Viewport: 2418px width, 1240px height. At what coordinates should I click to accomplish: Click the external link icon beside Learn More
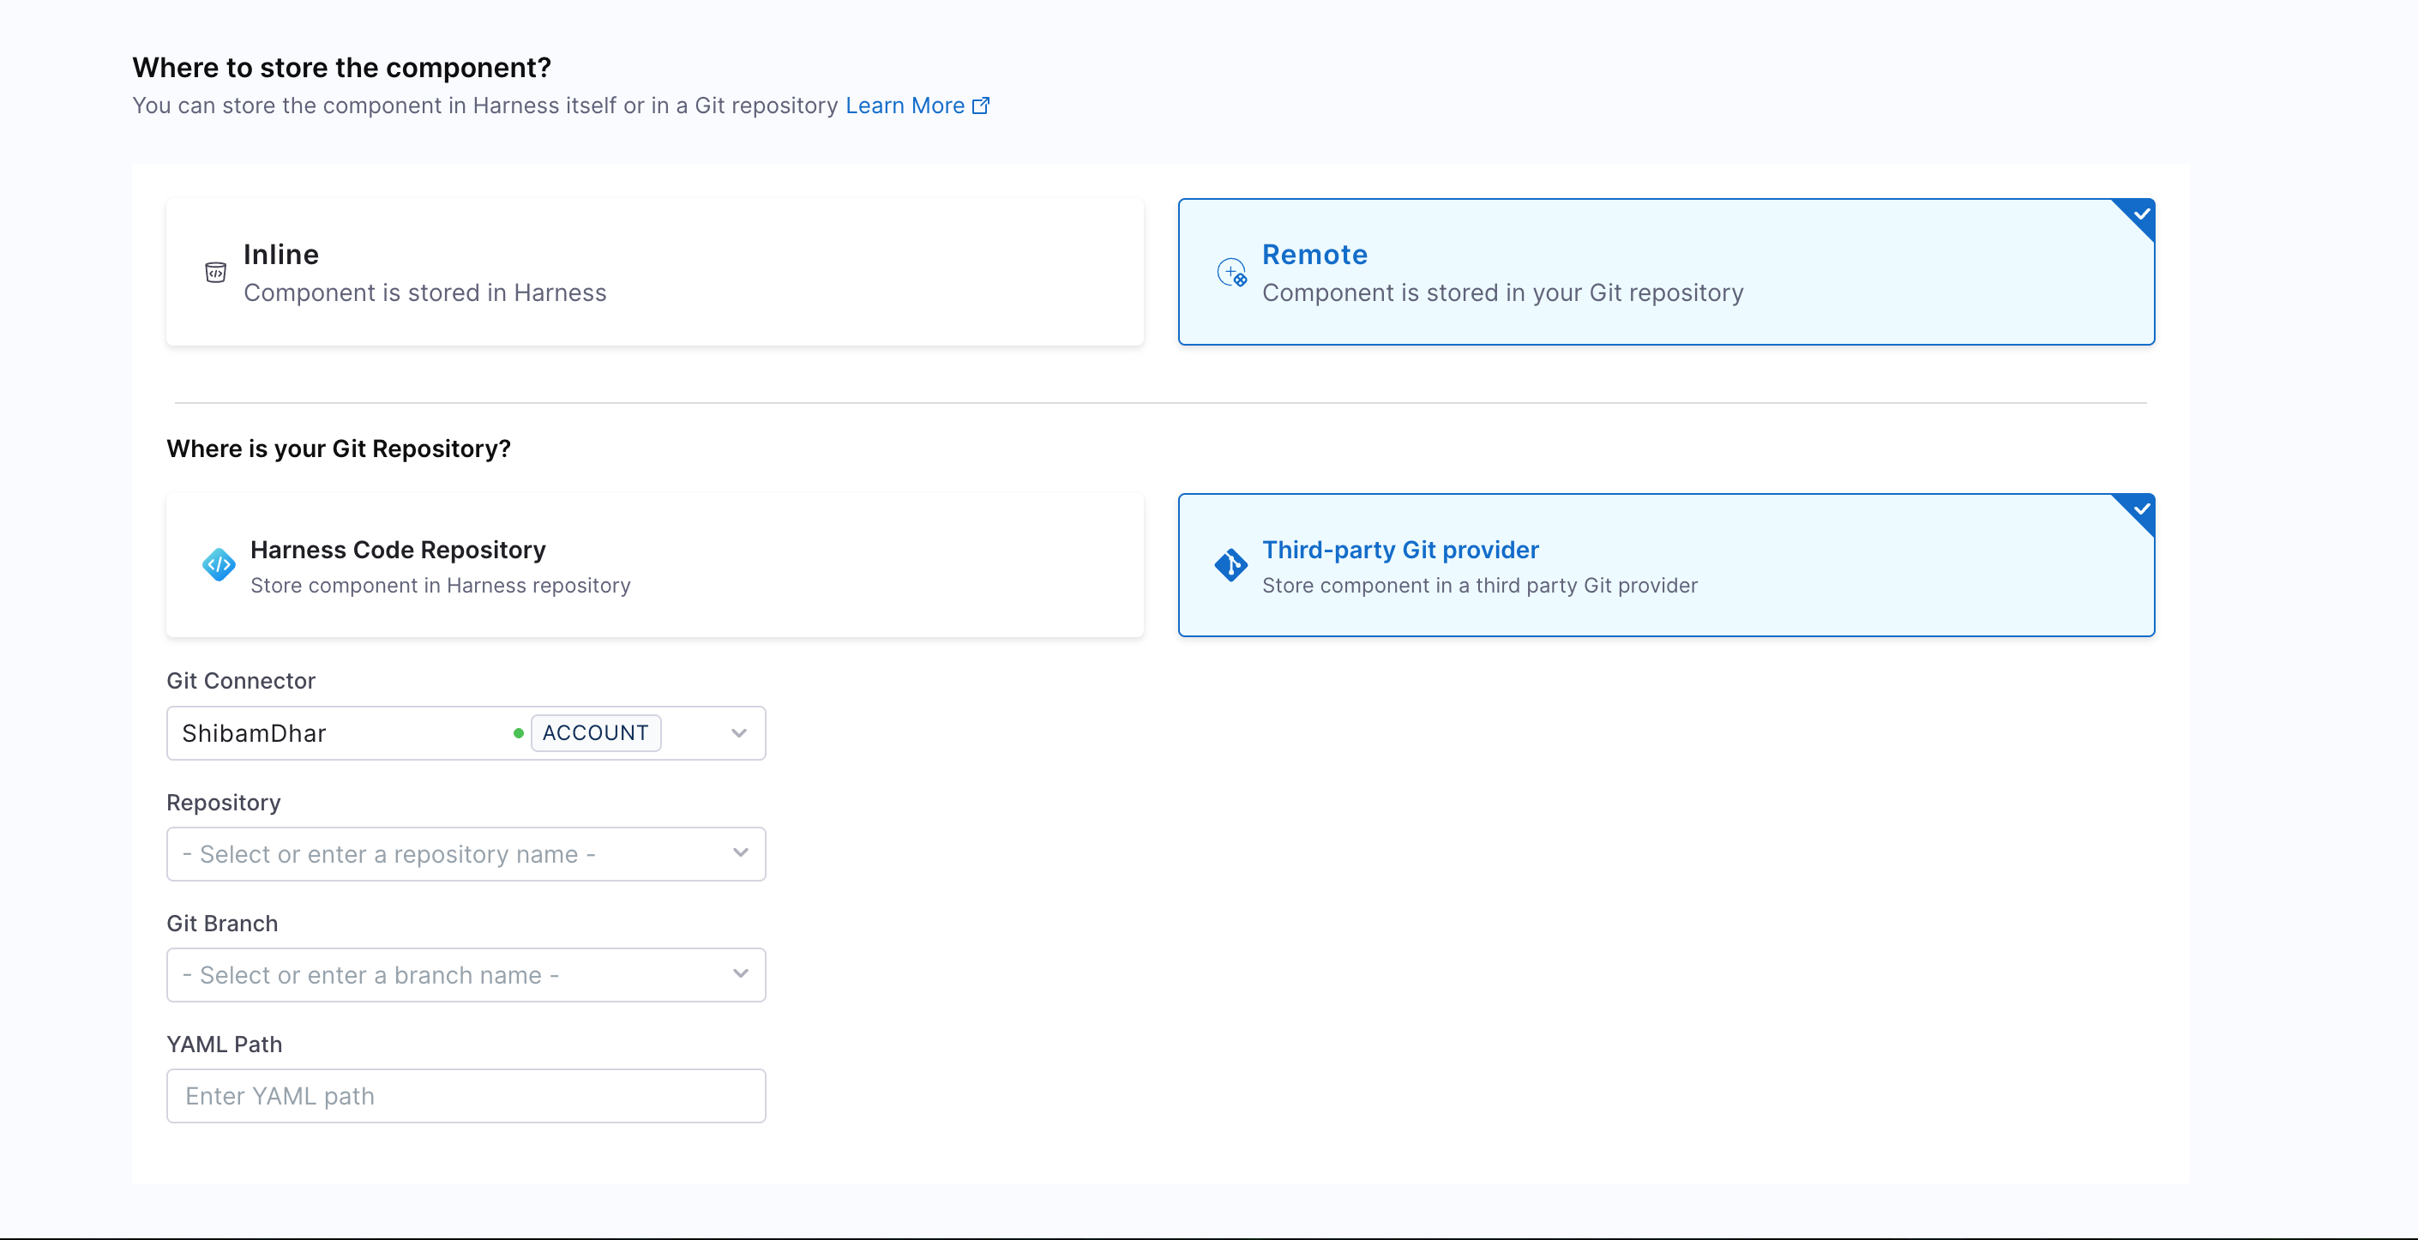[x=981, y=105]
